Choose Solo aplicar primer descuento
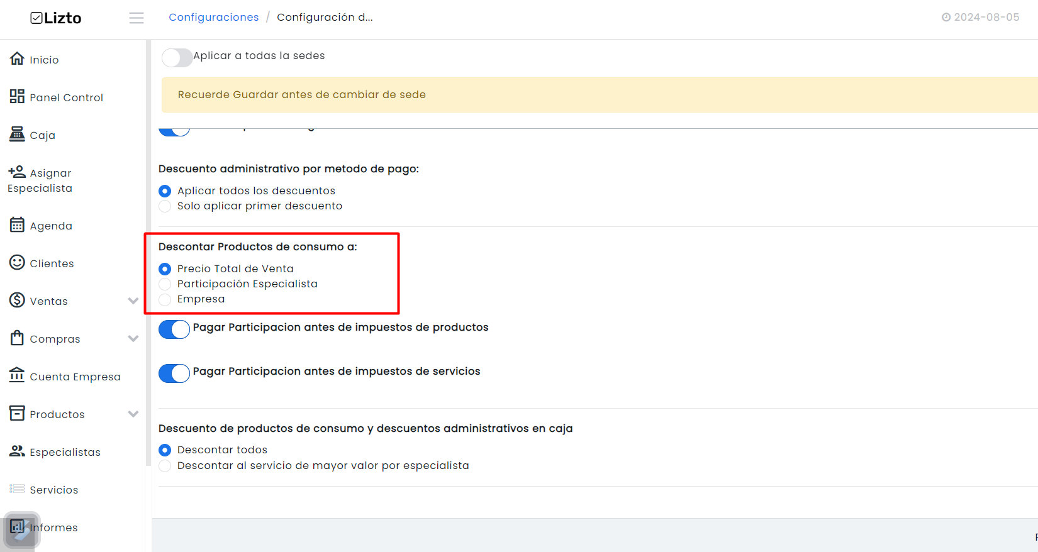Image resolution: width=1038 pixels, height=552 pixels. pos(165,206)
